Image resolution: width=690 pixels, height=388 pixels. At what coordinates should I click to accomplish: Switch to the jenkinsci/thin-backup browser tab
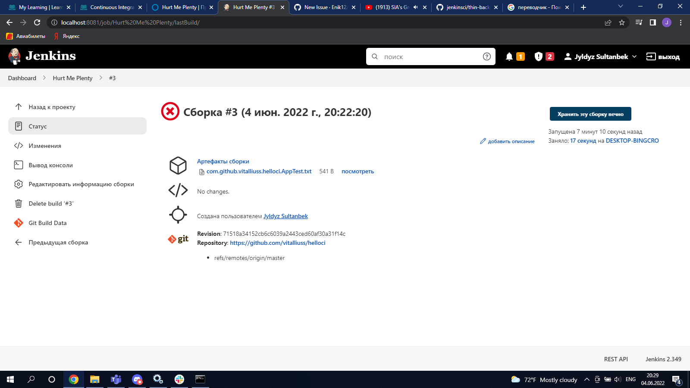[x=467, y=7]
